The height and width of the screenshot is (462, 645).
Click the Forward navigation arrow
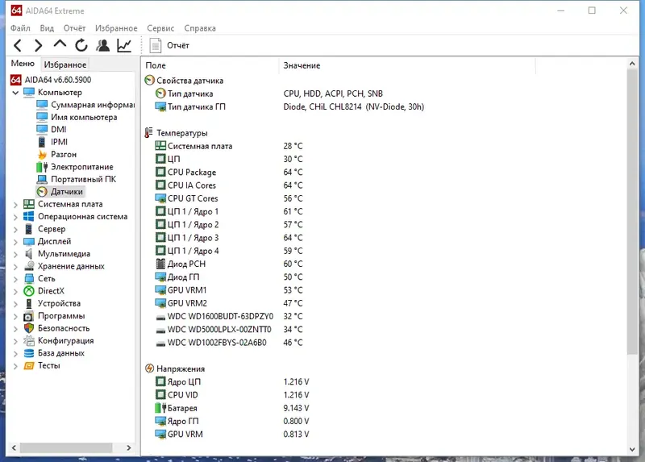click(38, 45)
